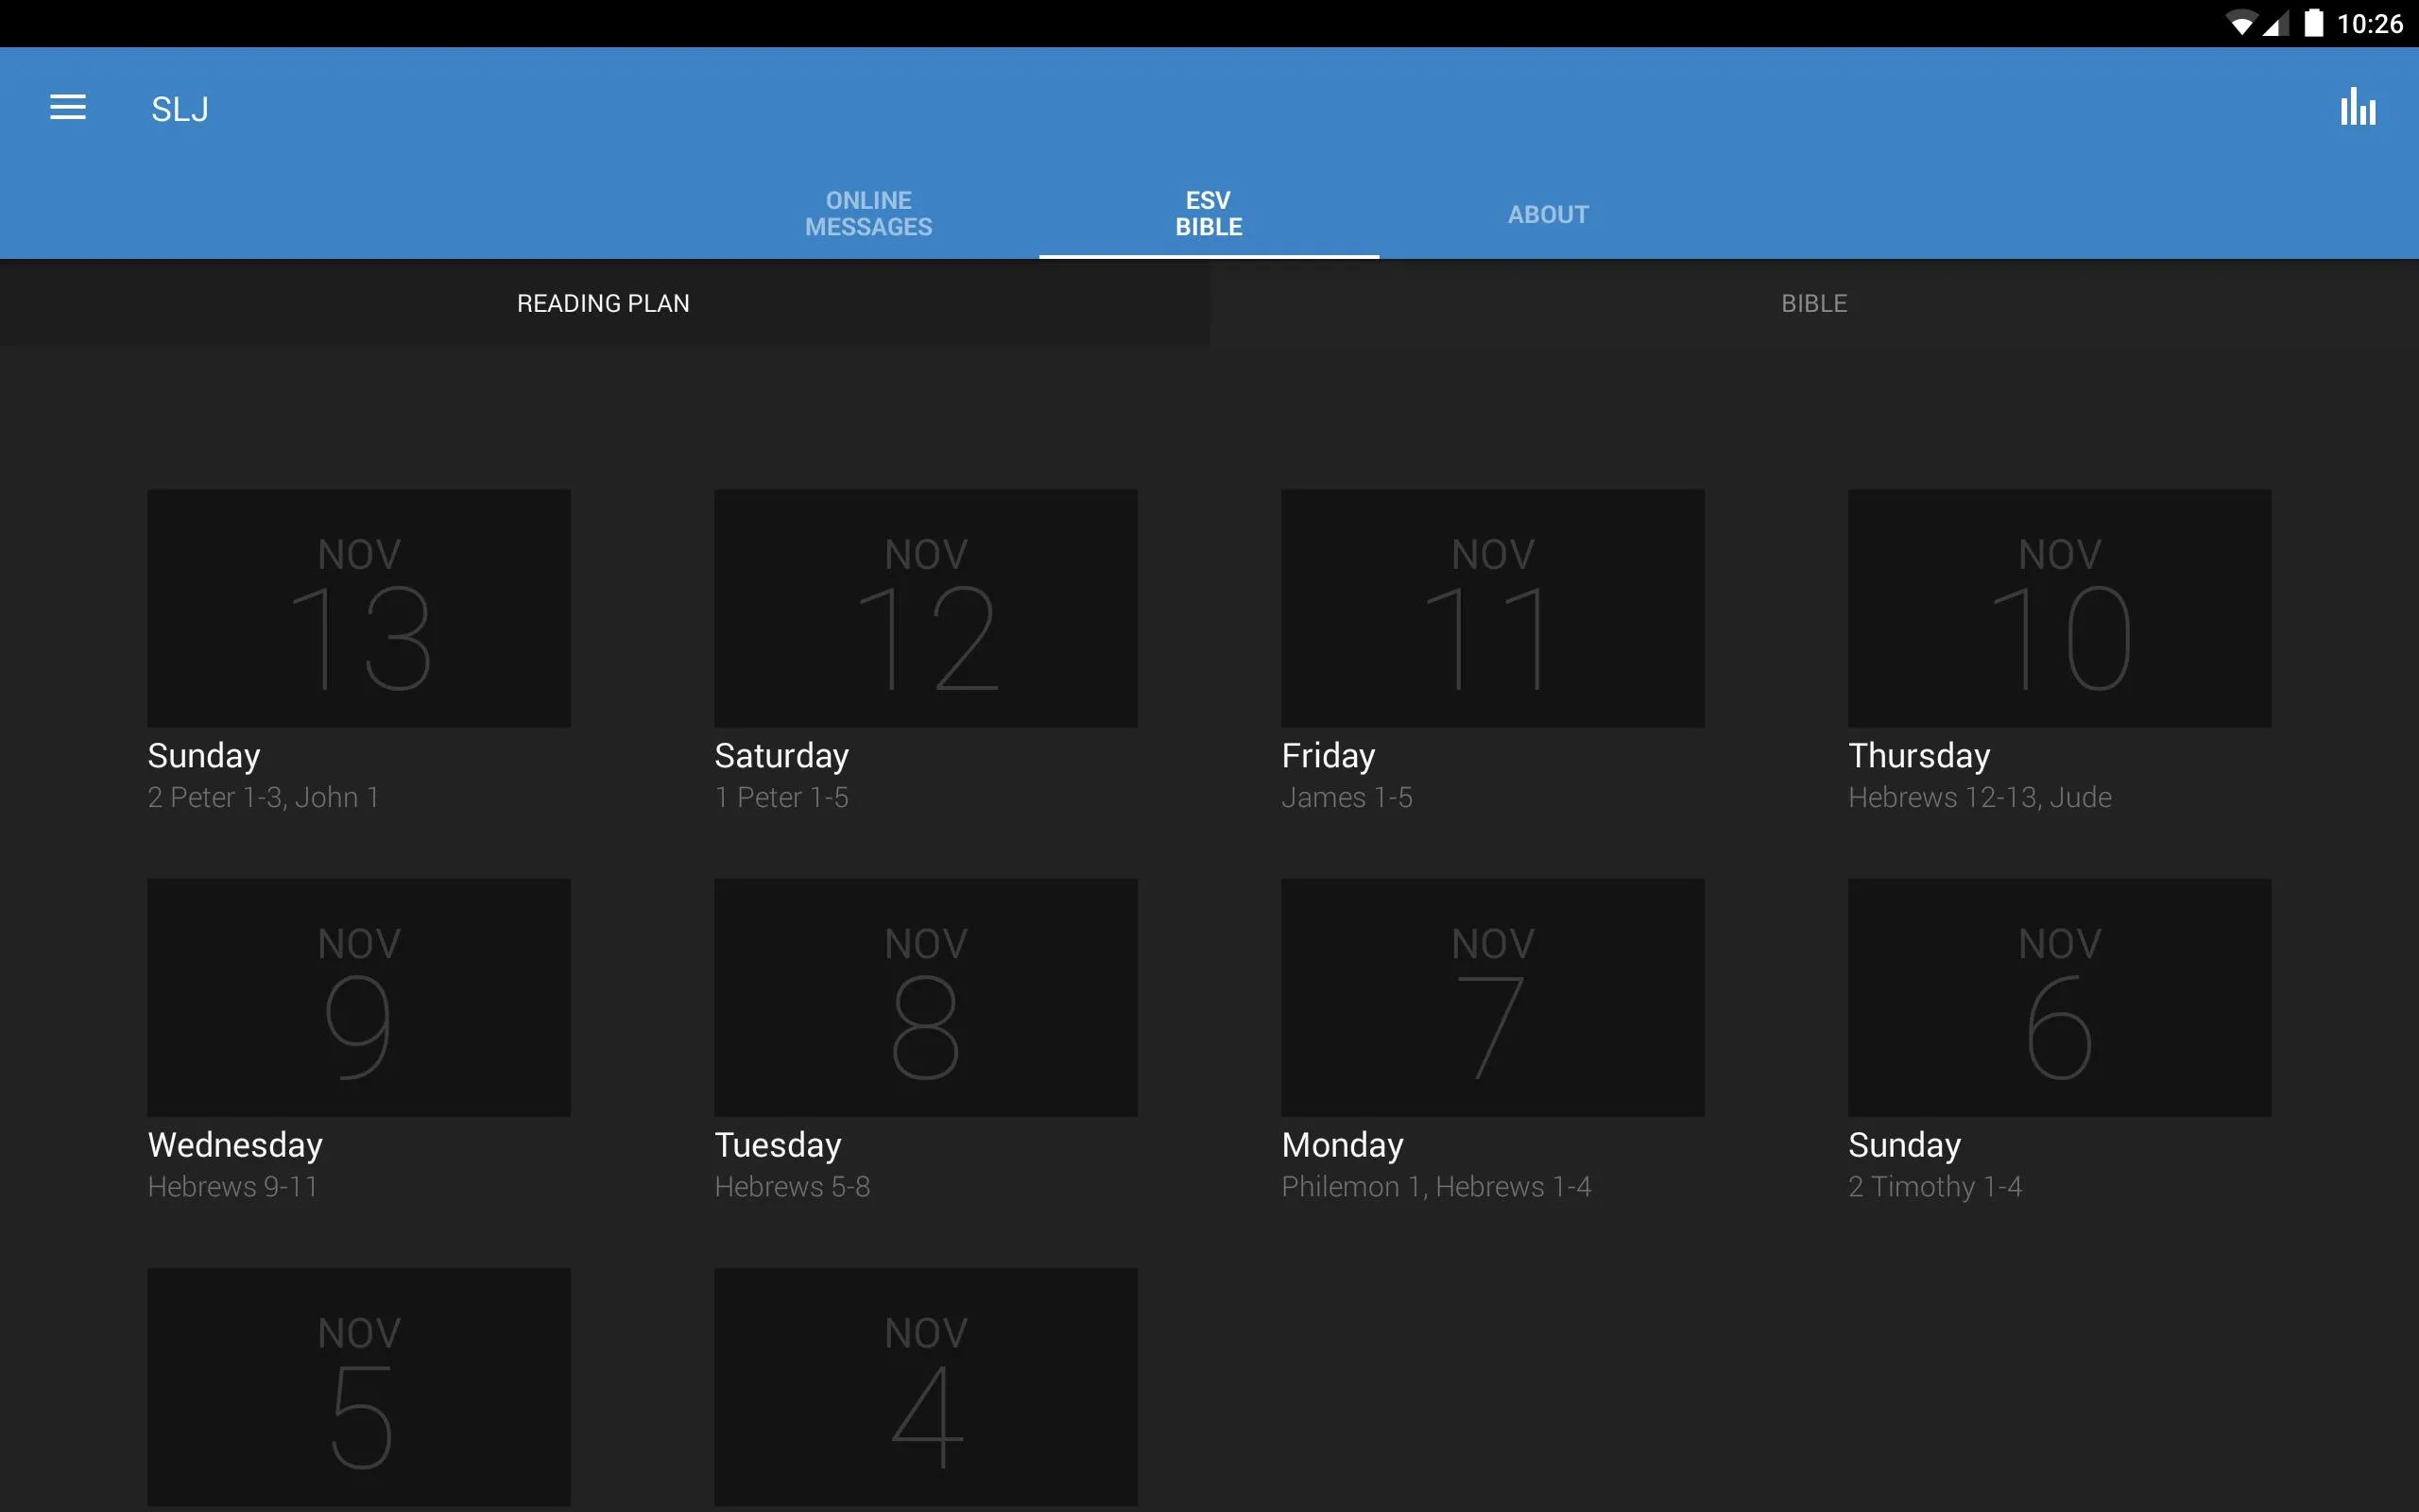The image size is (2419, 1512).
Task: Open Nov 13 Sunday reading entry
Action: 357,644
